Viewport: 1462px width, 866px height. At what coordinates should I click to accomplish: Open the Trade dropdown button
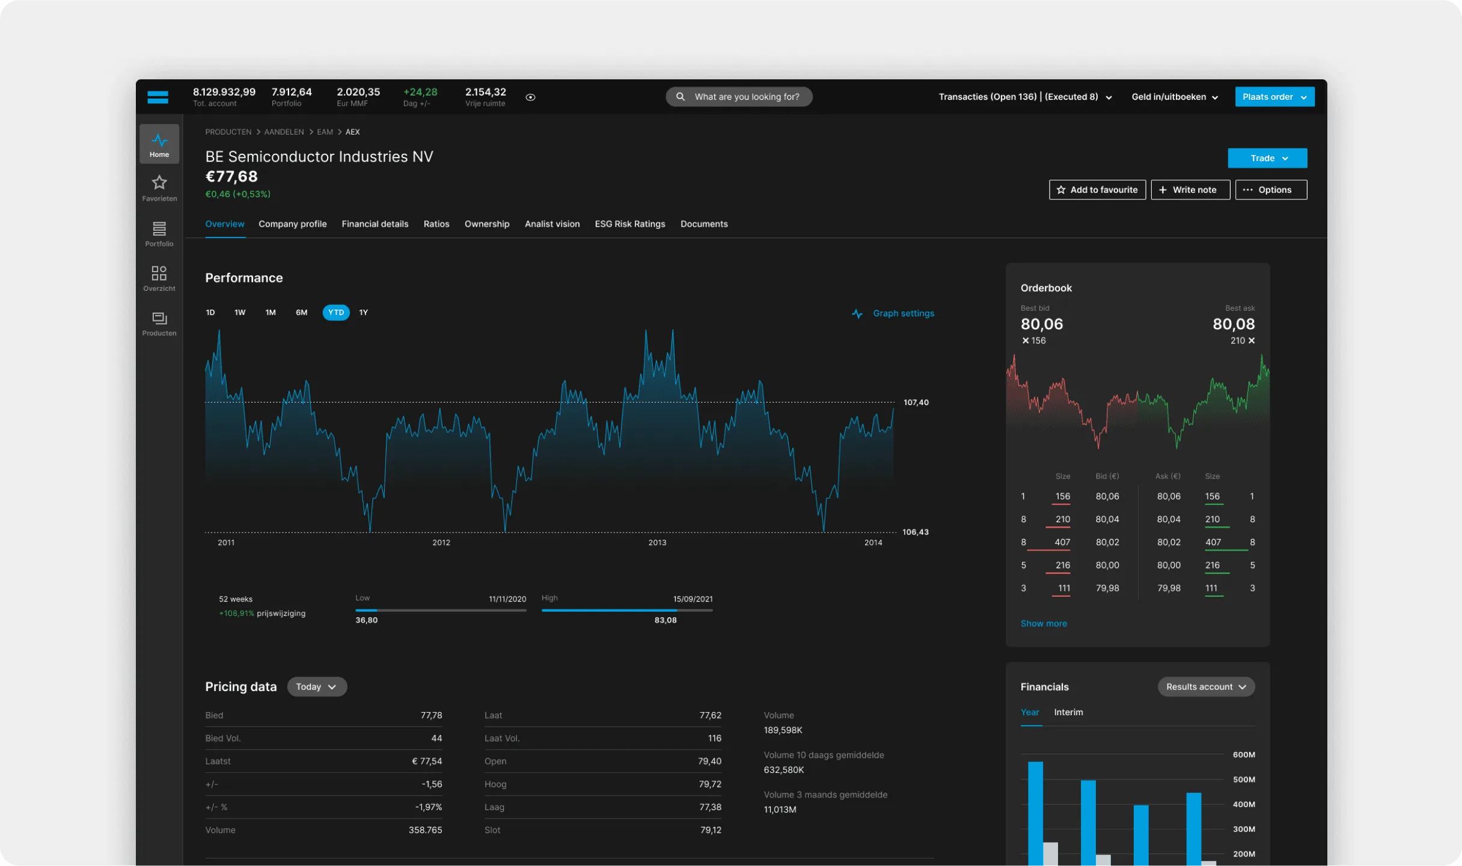(x=1267, y=158)
